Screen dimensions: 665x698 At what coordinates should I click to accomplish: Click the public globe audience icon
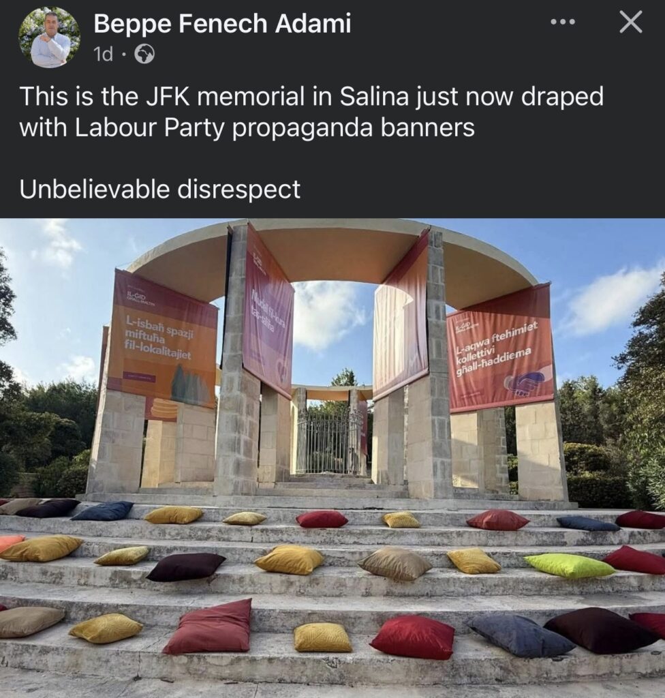coord(144,55)
